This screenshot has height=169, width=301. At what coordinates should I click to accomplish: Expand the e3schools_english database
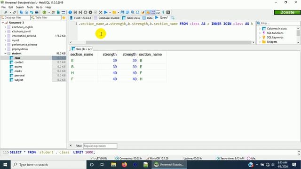[x=5, y=27]
